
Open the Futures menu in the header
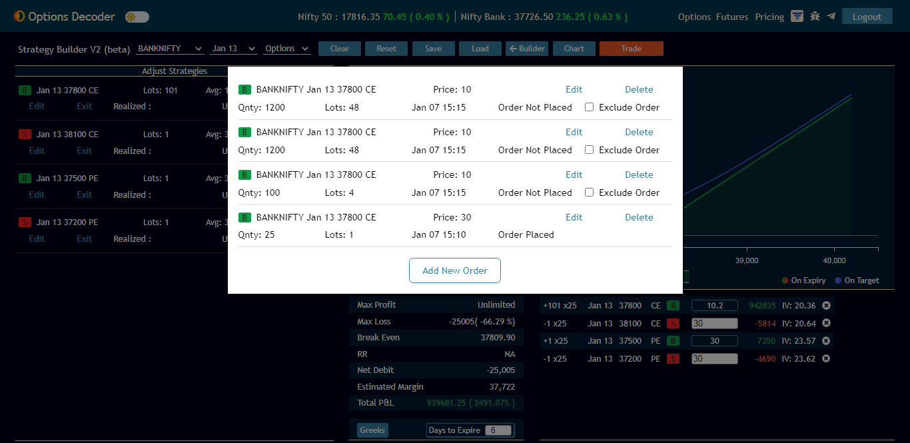pos(732,17)
